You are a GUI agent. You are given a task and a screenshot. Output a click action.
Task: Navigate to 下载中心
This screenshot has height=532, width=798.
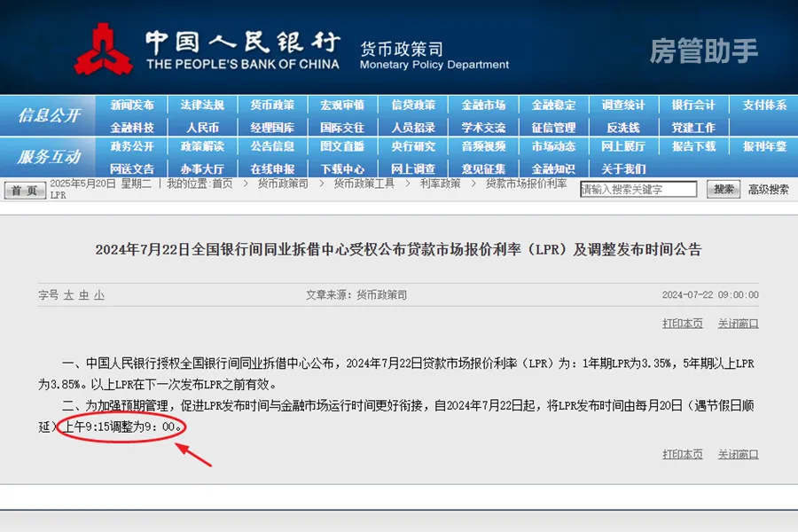342,168
